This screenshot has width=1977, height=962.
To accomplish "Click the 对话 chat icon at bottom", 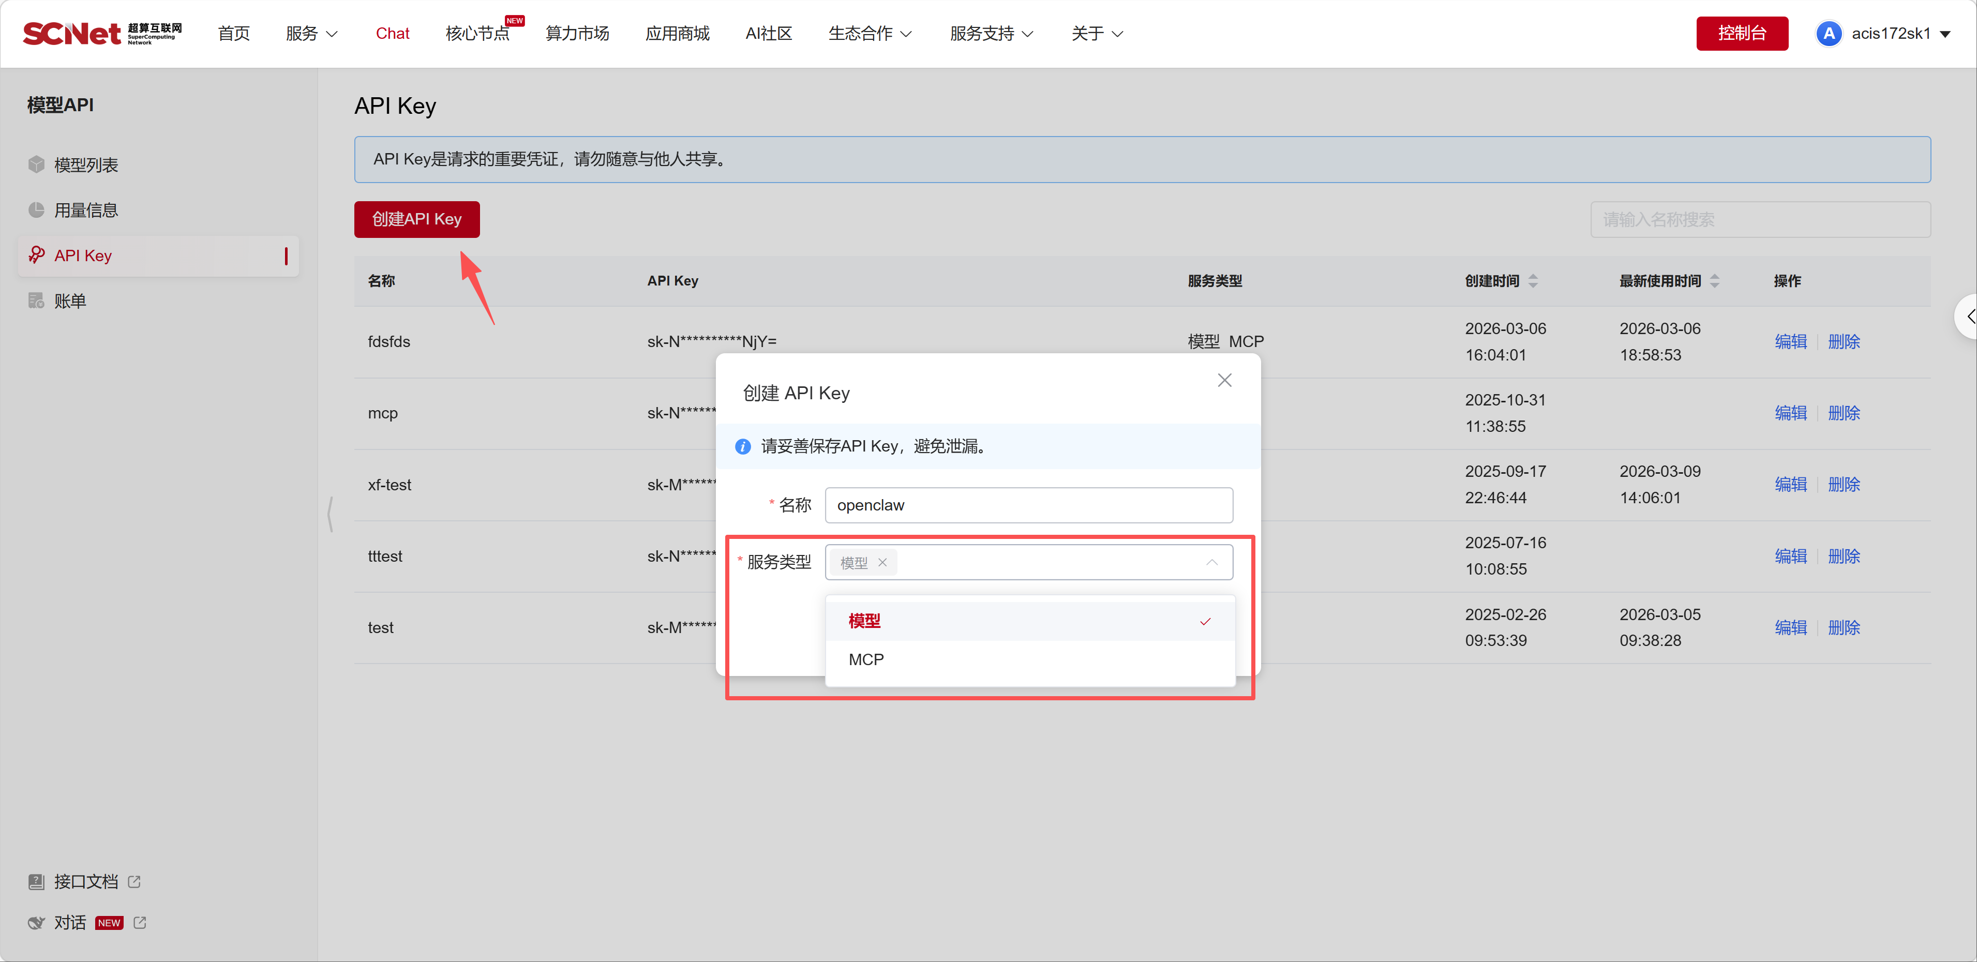I will point(36,922).
